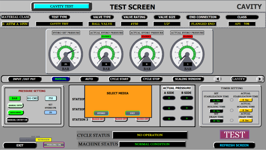Viewport: 266px width, 150px height.
Task: Click the drain time indicator circle
Action: point(231,120)
